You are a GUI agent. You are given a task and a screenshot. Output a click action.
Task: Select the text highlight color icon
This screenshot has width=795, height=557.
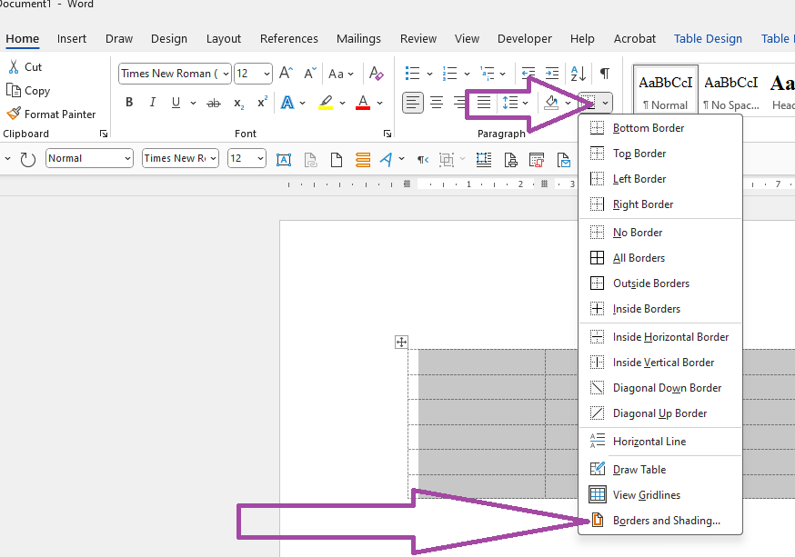pyautogui.click(x=327, y=102)
